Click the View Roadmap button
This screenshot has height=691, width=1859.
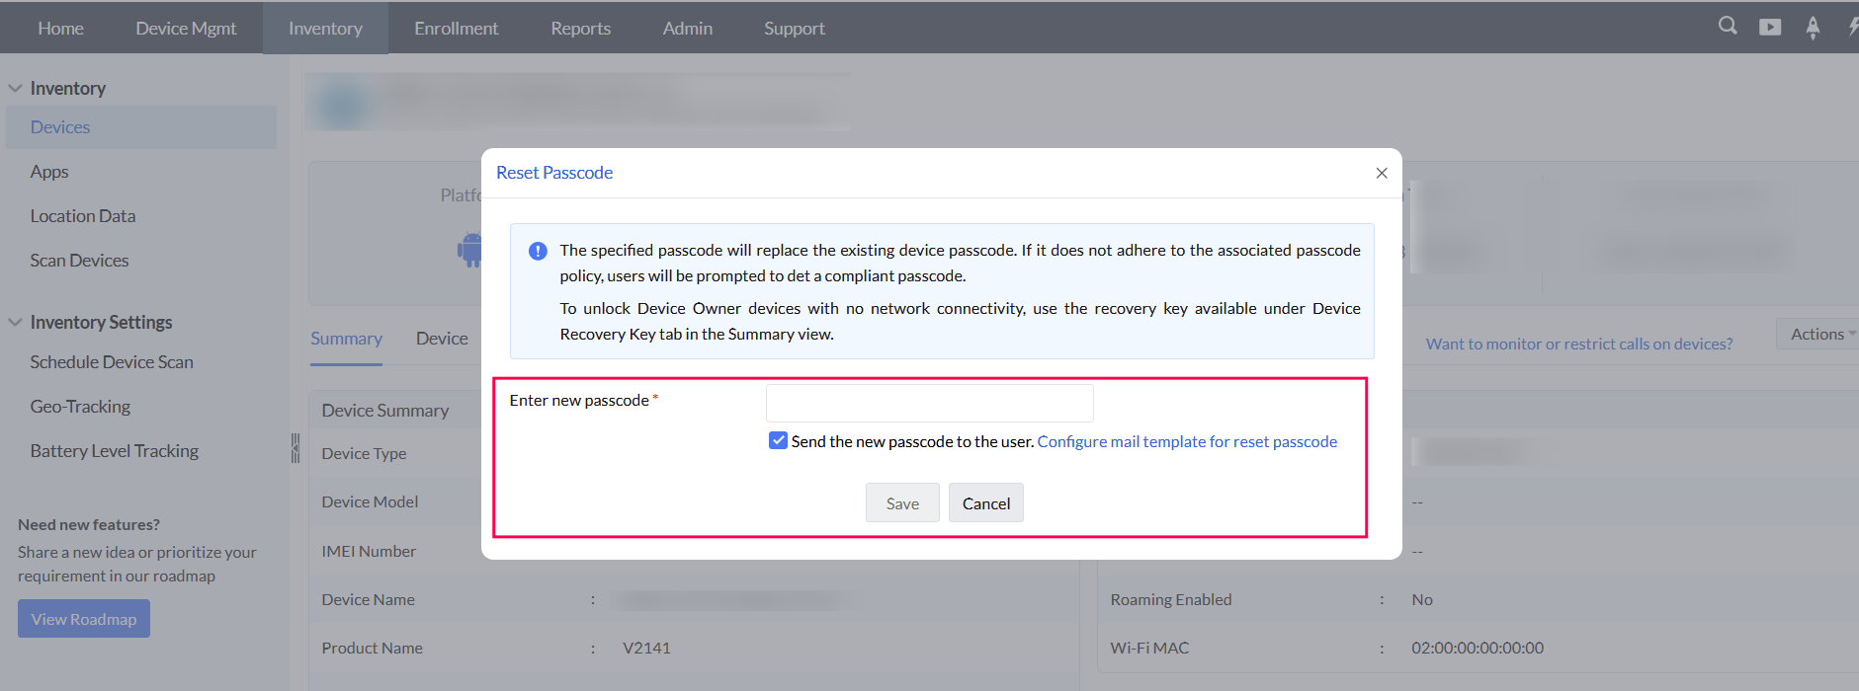pos(84,619)
